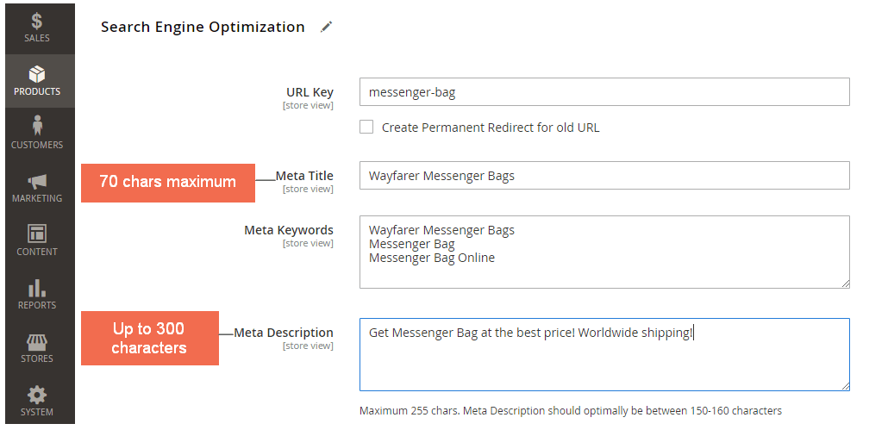The height and width of the screenshot is (430, 888).
Task: Click the orange Up to 300 characters callout
Action: click(x=149, y=338)
